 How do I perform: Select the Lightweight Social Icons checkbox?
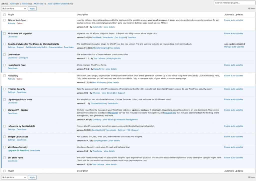click(4, 99)
